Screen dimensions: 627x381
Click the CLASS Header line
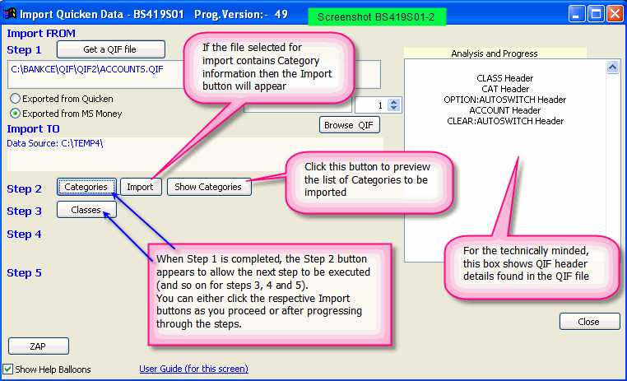[x=505, y=78]
